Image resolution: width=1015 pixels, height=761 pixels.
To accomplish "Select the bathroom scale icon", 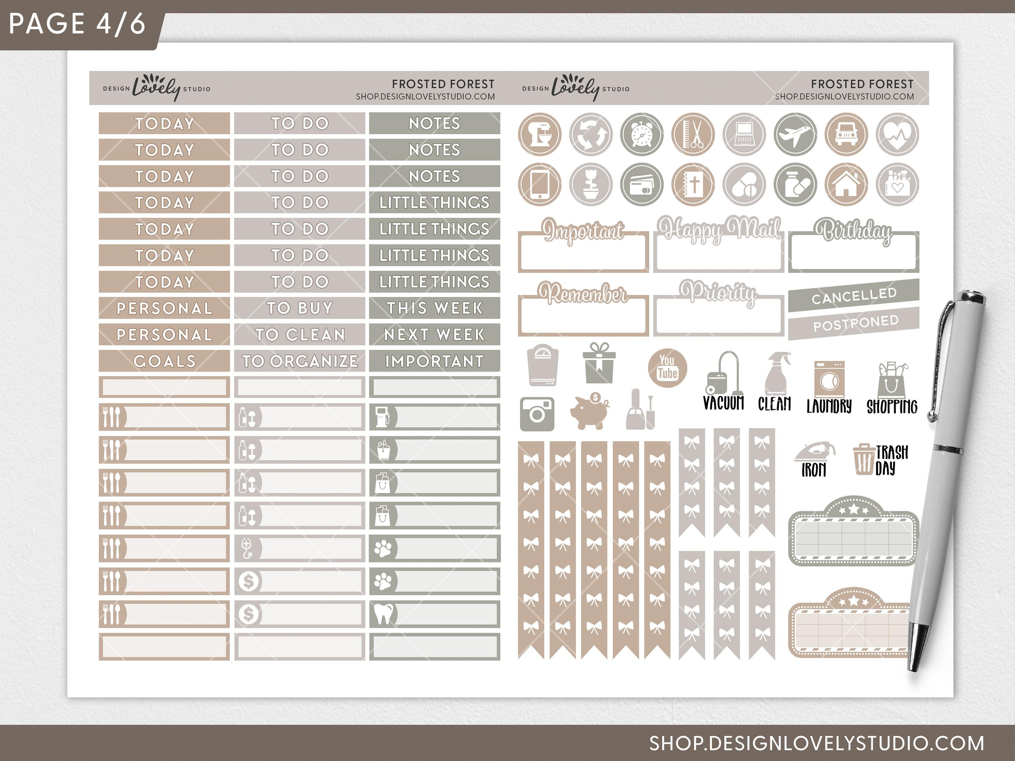I will (x=543, y=366).
